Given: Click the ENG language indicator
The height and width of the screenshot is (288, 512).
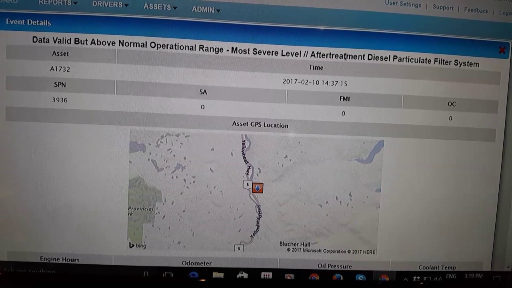Looking at the screenshot, I should 451,276.
